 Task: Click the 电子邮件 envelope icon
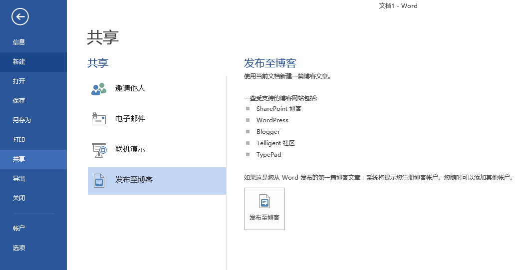[99, 118]
